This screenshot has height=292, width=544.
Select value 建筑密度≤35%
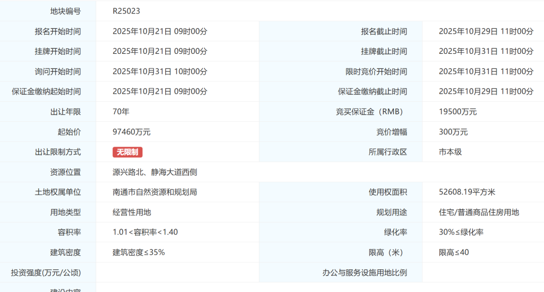[139, 252]
